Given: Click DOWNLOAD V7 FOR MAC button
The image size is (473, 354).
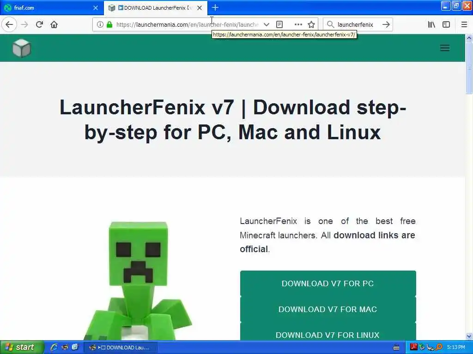Looking at the screenshot, I should click(x=328, y=309).
